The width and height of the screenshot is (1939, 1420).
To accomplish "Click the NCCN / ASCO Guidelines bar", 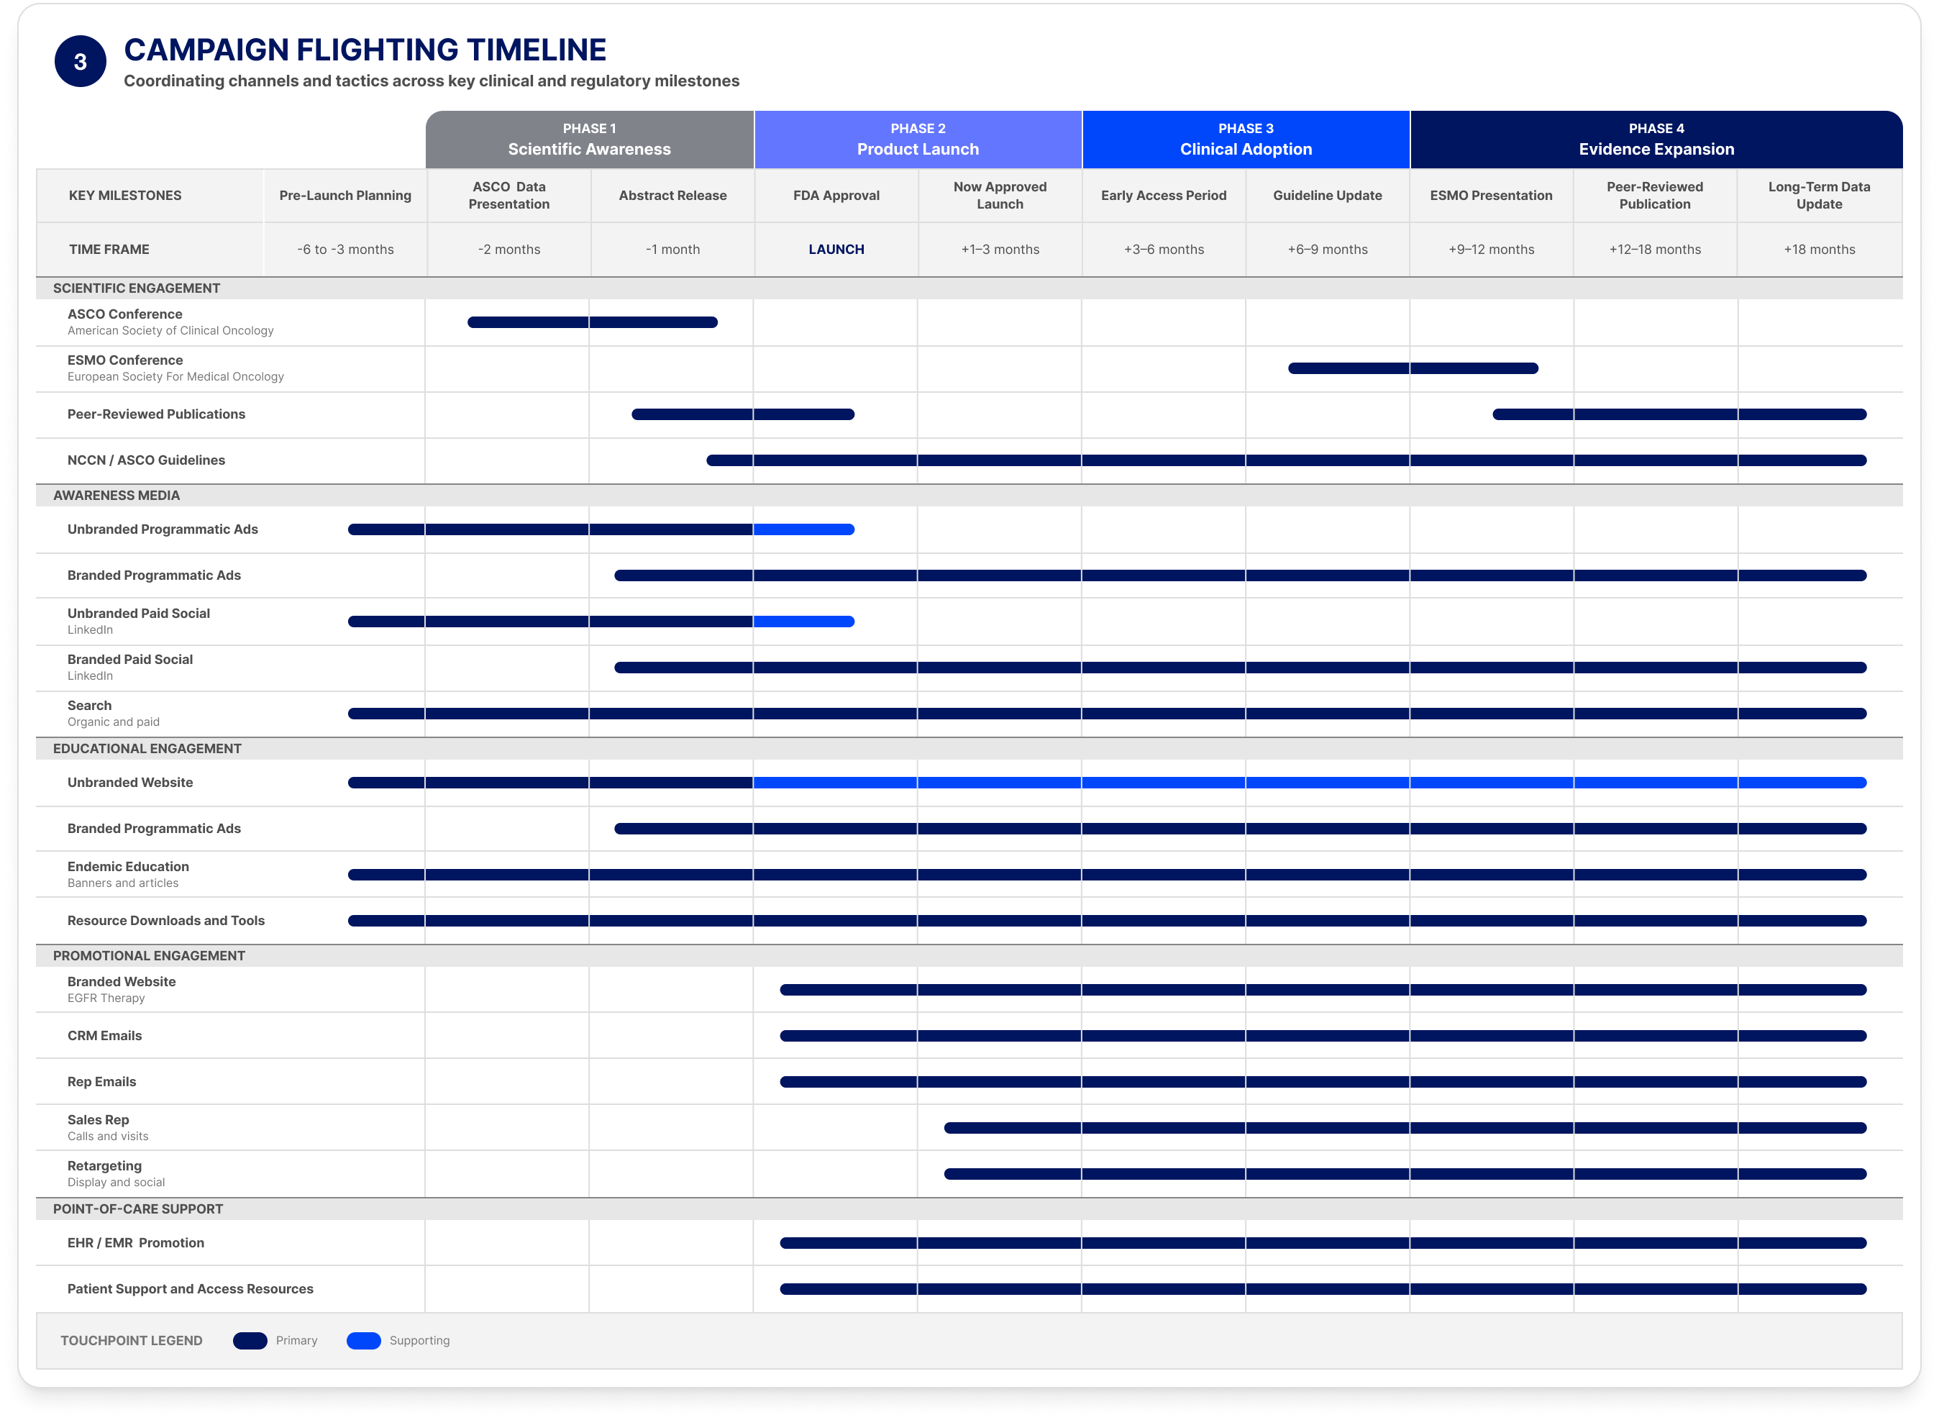I will 1287,460.
